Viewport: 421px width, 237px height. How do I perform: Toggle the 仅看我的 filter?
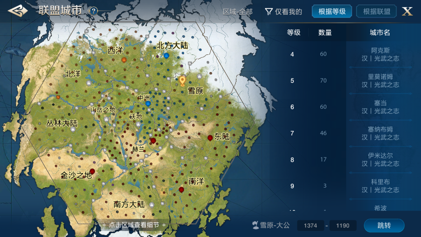pyautogui.click(x=284, y=12)
